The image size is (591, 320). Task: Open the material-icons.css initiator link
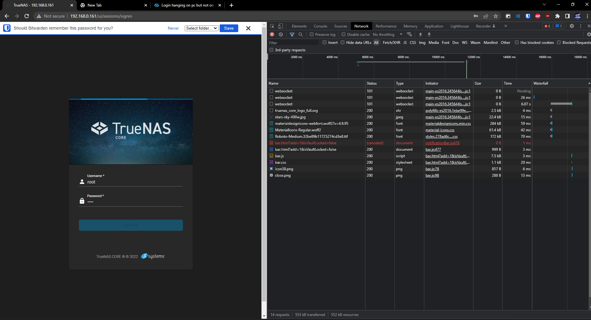click(x=440, y=130)
